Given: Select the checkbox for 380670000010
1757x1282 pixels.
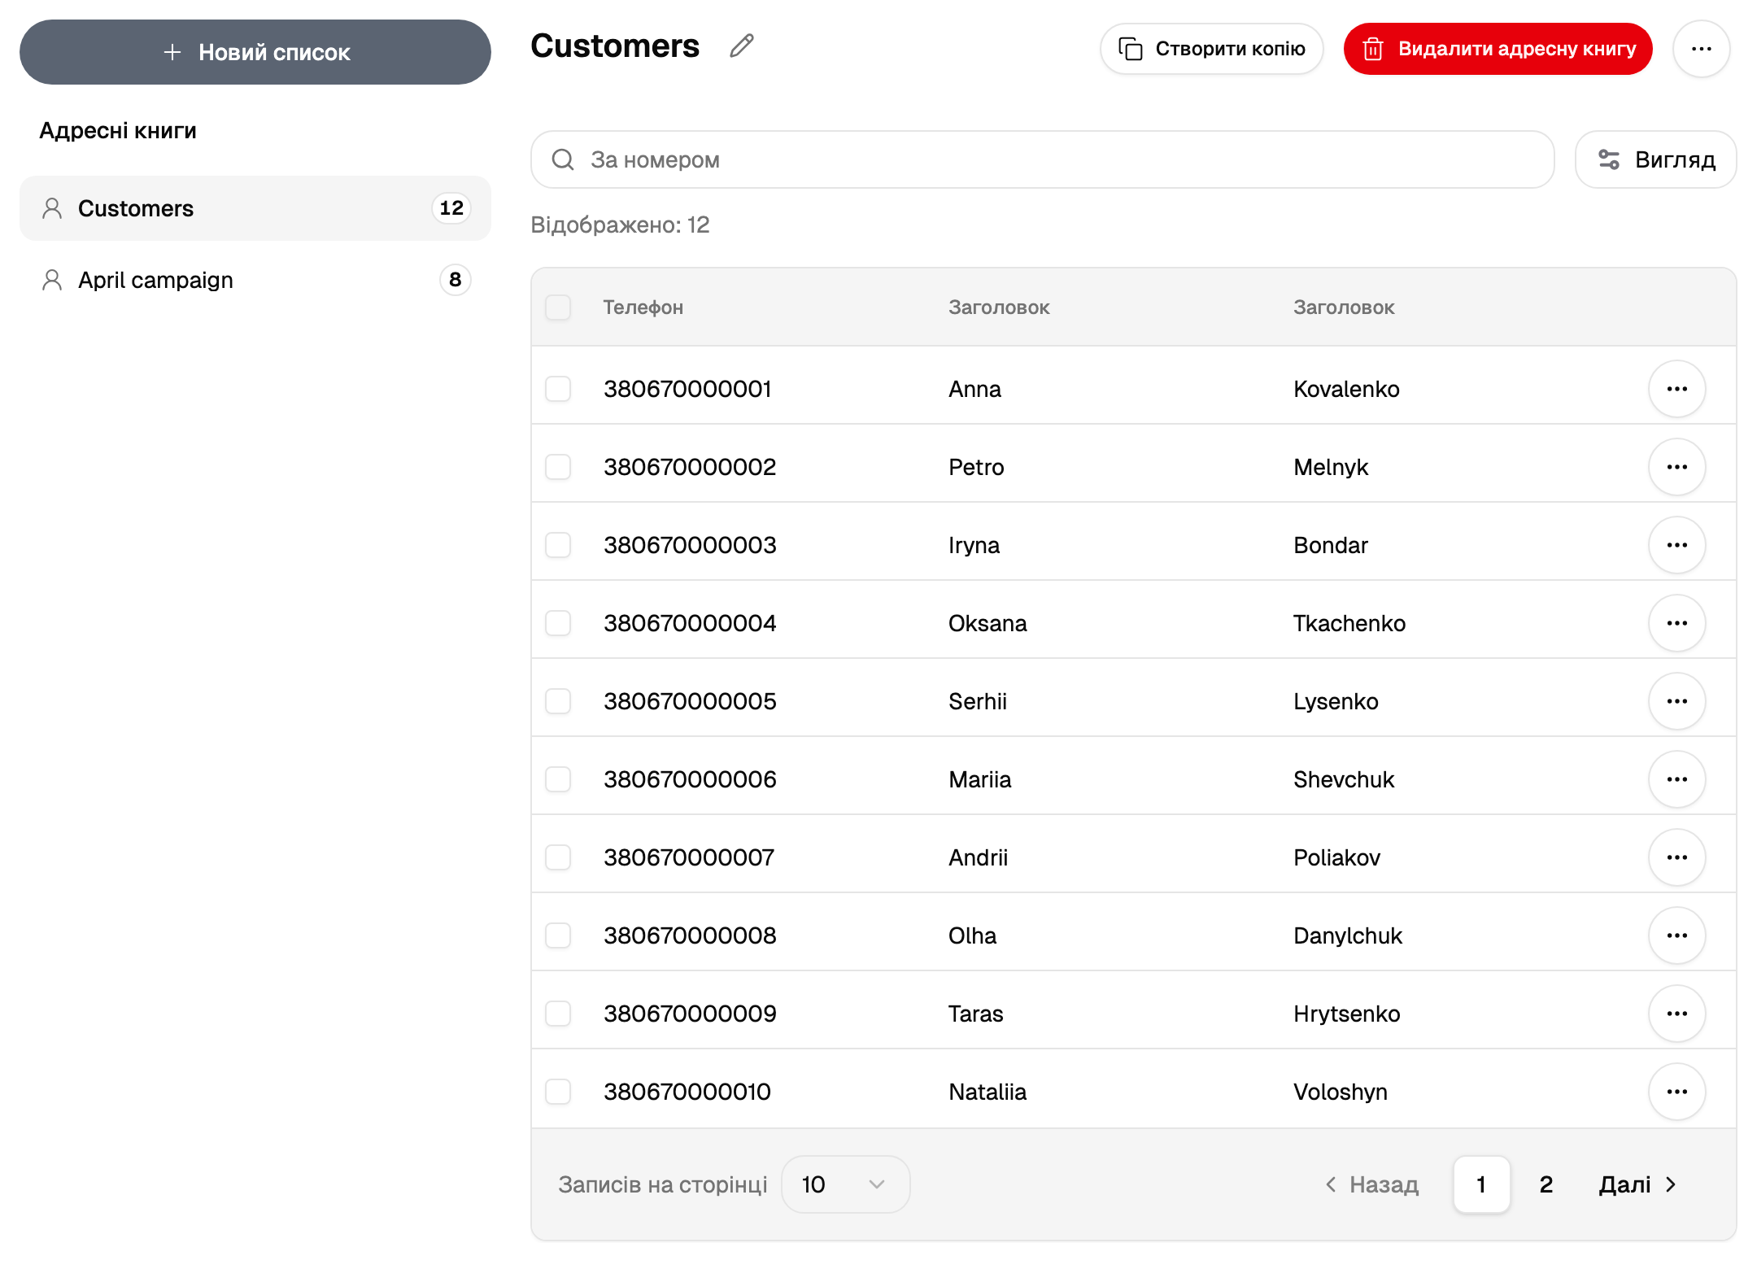Looking at the screenshot, I should [x=558, y=1092].
